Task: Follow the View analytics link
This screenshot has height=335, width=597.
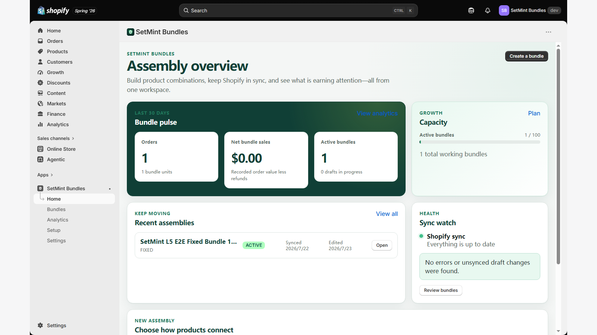Action: (377, 113)
